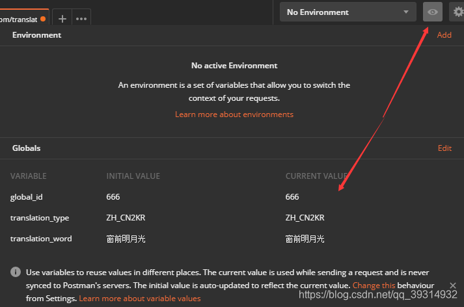Open Learn more about environments link
This screenshot has height=307, width=464.
pyautogui.click(x=234, y=114)
